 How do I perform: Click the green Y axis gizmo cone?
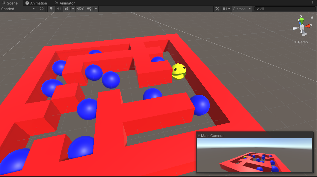[x=301, y=21]
